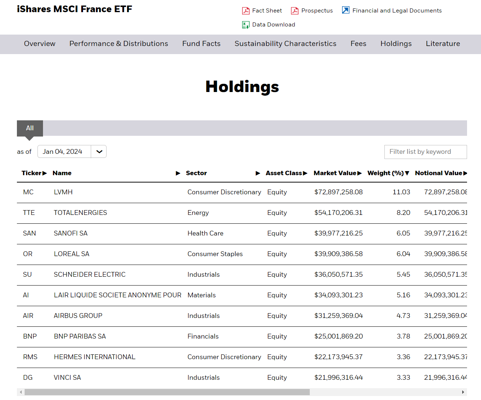Viewport: 481px width, 400px height.
Task: Click the Financial and Legal Documents arrow icon
Action: [346, 10]
